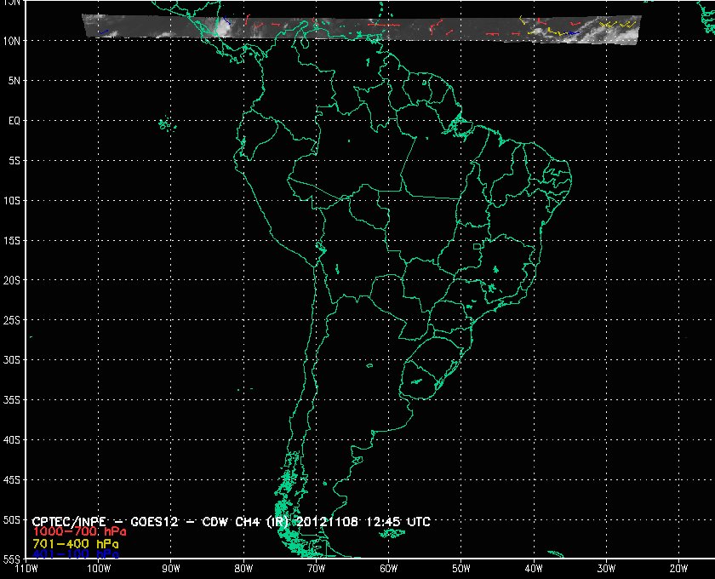
Task: Click the 50S latitude label
Action: [x=12, y=520]
